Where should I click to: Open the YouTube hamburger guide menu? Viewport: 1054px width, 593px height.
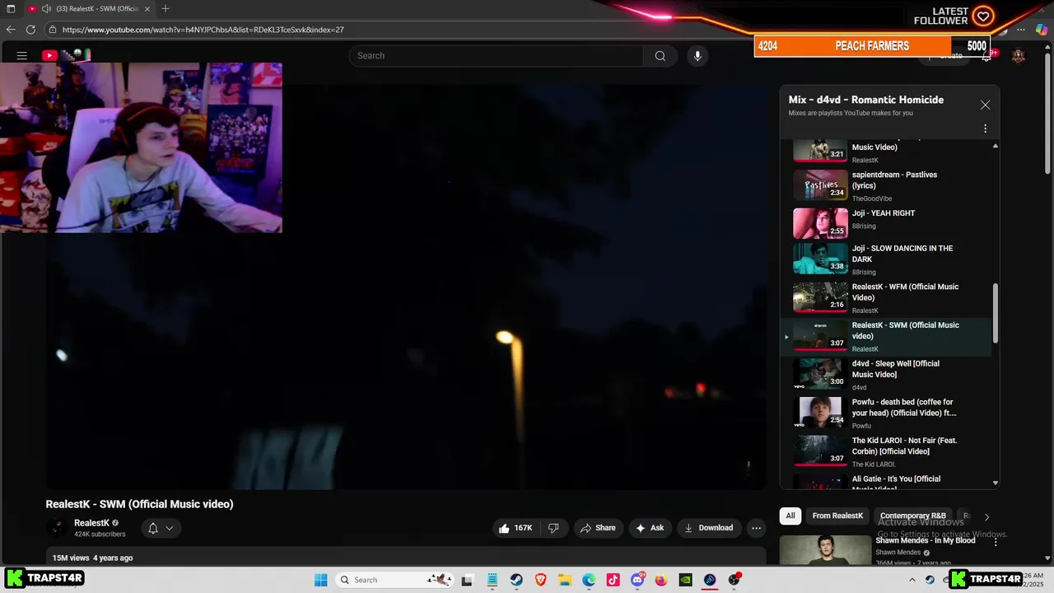tap(22, 55)
